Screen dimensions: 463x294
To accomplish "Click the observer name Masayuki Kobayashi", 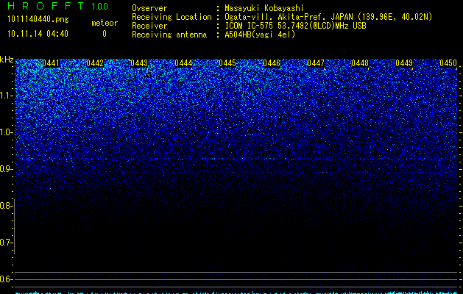I will pos(264,8).
